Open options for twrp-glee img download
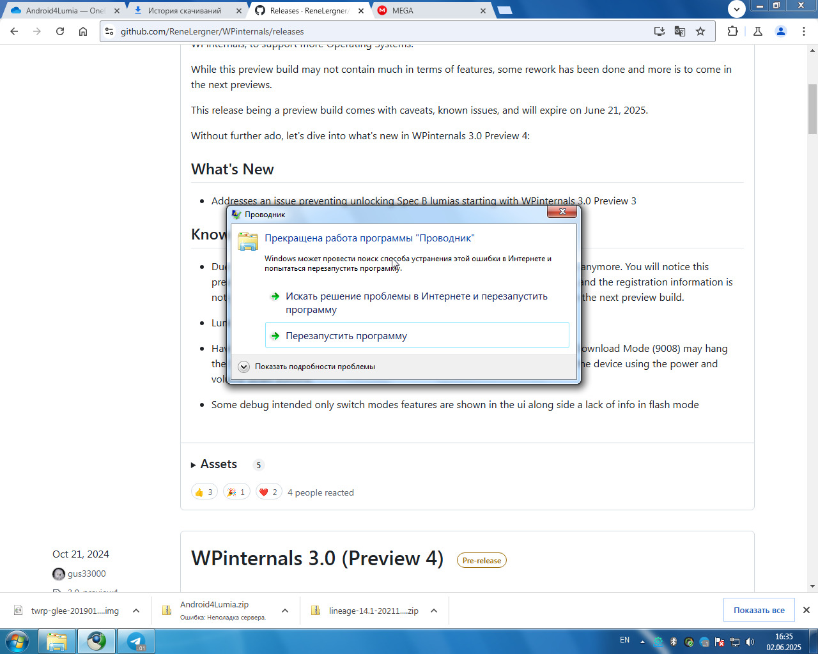818x654 pixels. [x=136, y=611]
